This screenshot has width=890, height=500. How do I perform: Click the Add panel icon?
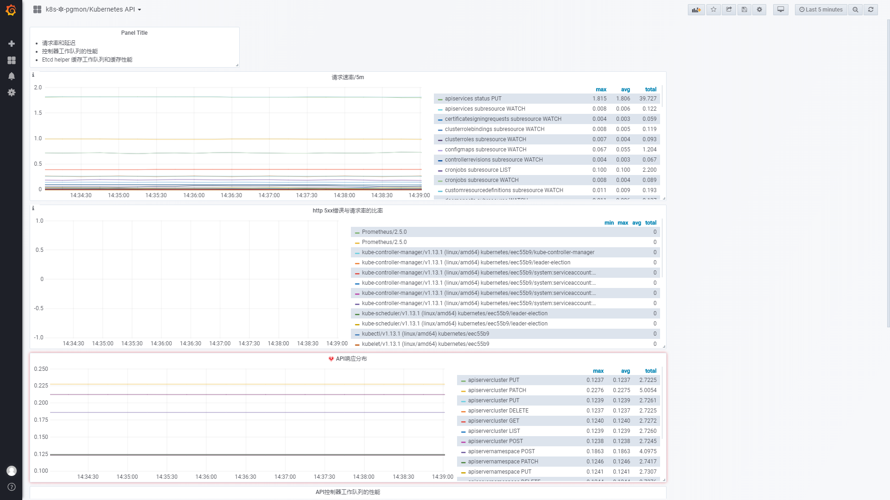(x=696, y=10)
